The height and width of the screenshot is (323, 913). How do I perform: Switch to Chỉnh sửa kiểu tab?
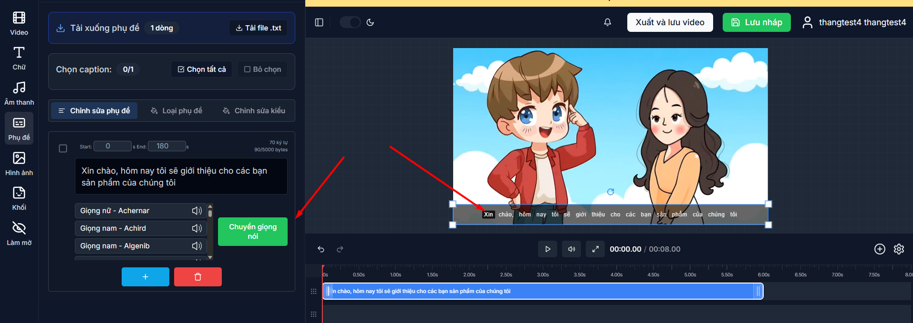click(x=254, y=111)
